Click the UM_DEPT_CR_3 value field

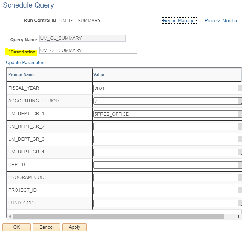pyautogui.click(x=168, y=139)
